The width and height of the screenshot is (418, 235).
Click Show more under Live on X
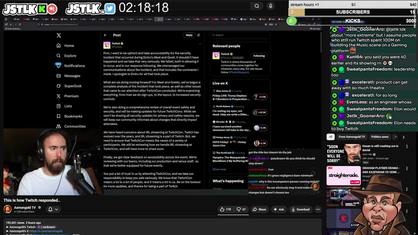[219, 169]
